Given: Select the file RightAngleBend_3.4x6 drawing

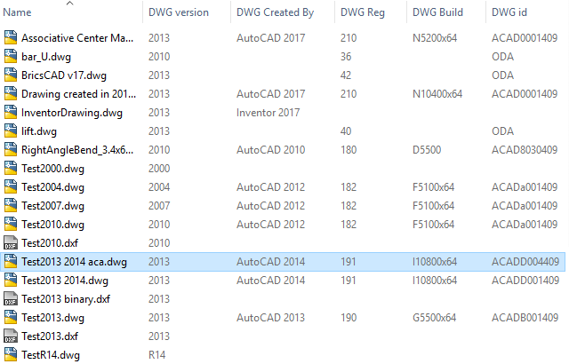Looking at the screenshot, I should (76, 150).
